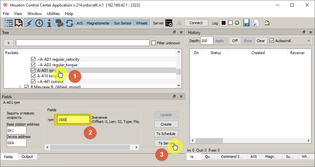Click the blue floppy disk save log icon
This screenshot has width=315, height=167.
(x=246, y=23)
